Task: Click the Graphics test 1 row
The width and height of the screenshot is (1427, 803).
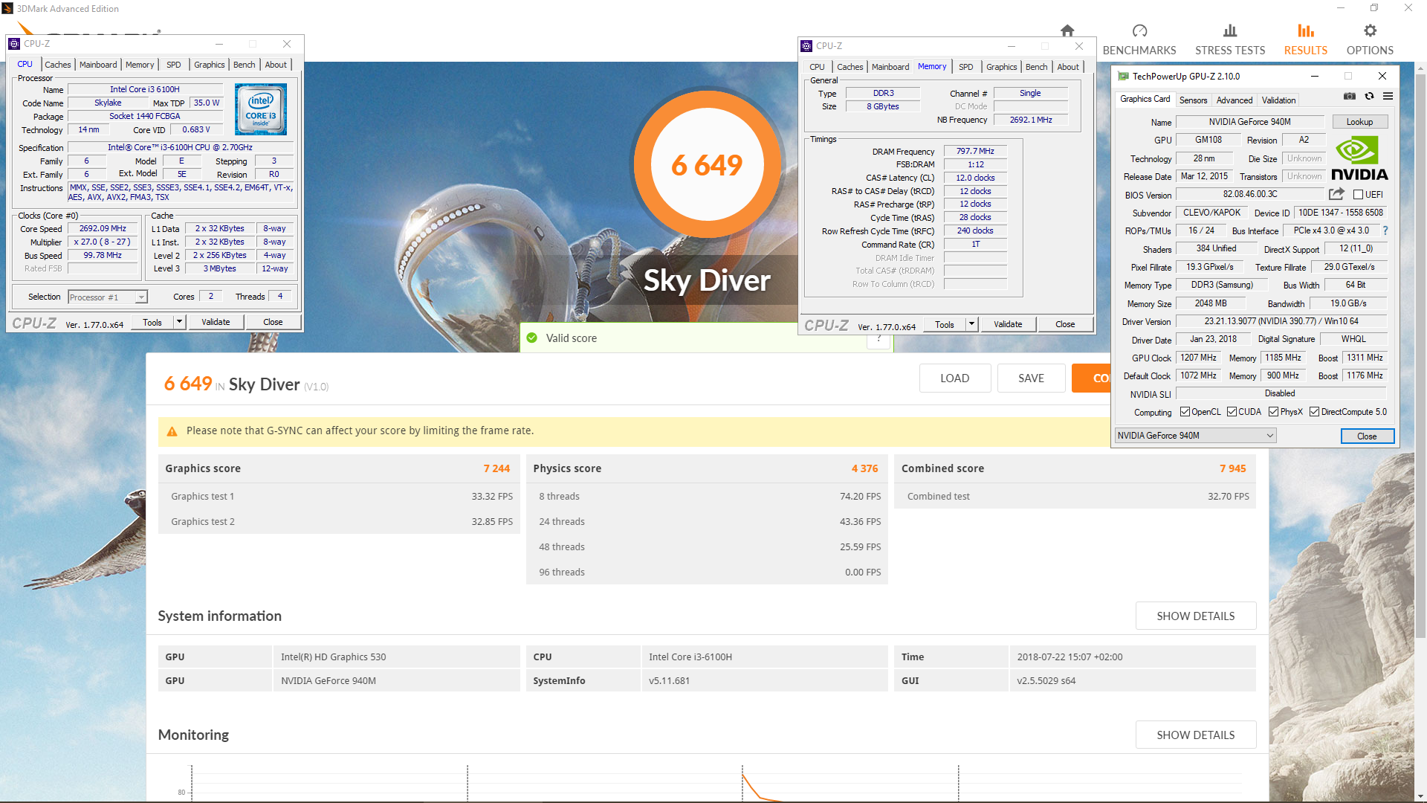Action: click(339, 497)
